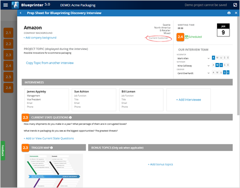
Task: Open the trigger map thumbnail
Action: 54,170
